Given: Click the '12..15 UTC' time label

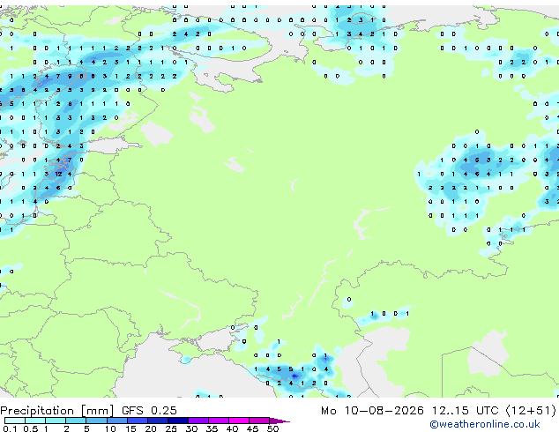Looking at the screenshot, I should (x=465, y=411).
